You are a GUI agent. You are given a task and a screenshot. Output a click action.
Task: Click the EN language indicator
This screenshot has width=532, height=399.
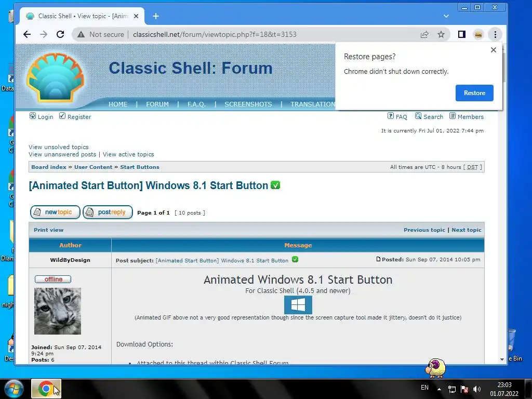pos(424,388)
